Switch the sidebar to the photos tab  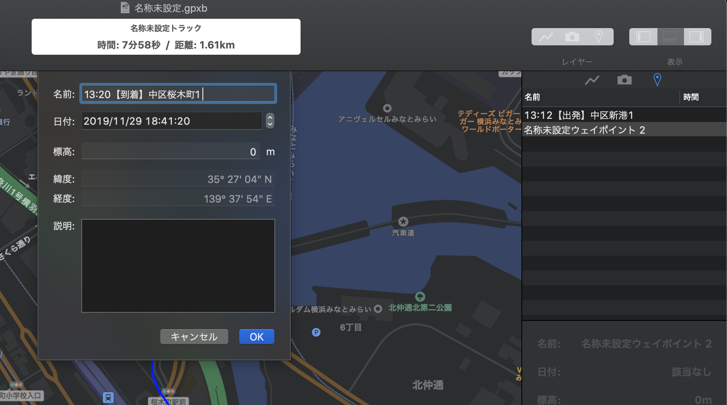tap(624, 80)
